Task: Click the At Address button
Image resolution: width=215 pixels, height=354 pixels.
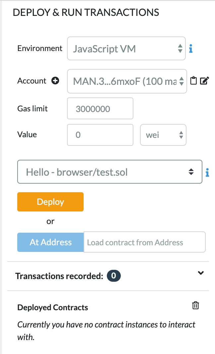Action: point(50,242)
